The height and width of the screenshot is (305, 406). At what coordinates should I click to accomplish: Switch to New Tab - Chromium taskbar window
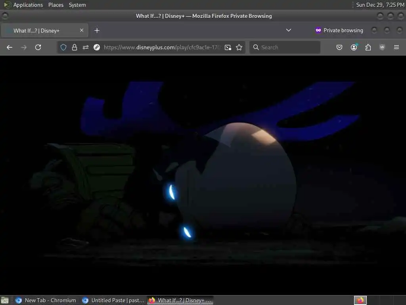(x=46, y=300)
